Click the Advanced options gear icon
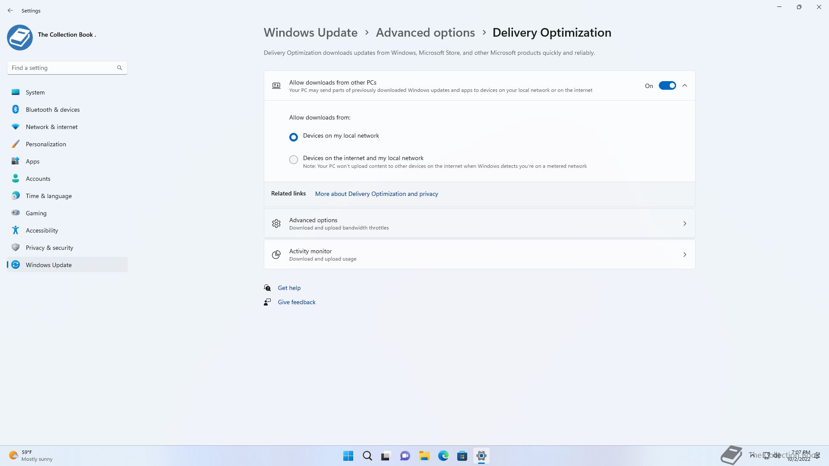 (x=276, y=224)
